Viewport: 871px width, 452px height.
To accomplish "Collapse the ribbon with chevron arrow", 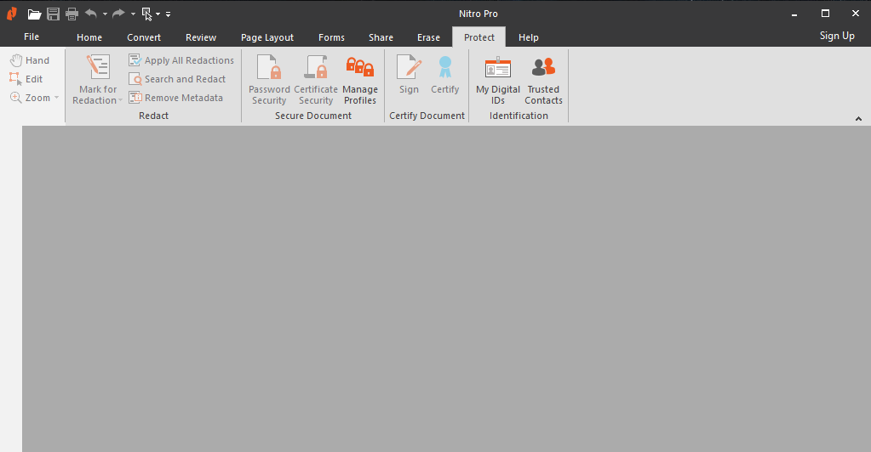I will (858, 118).
